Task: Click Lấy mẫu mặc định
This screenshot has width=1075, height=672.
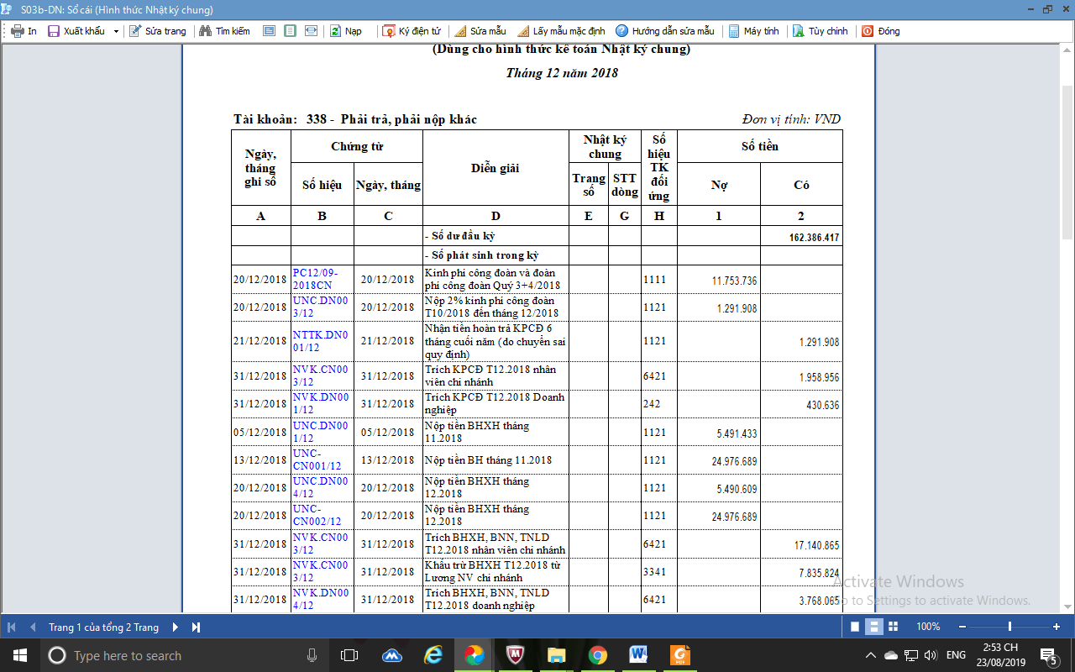Action: coord(561,31)
